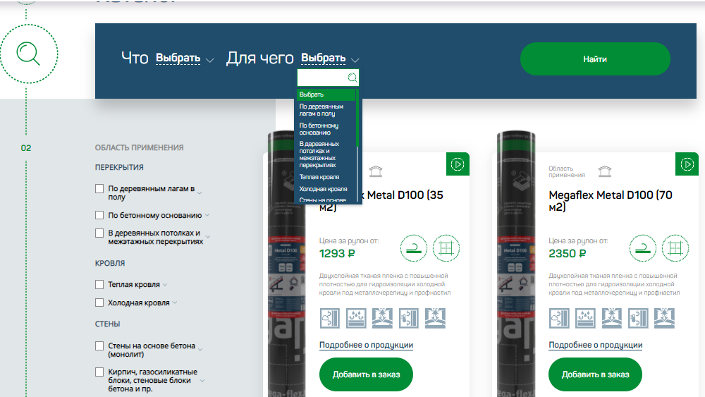Click the search icon in dropdown filter field
The image size is (705, 397).
[352, 78]
